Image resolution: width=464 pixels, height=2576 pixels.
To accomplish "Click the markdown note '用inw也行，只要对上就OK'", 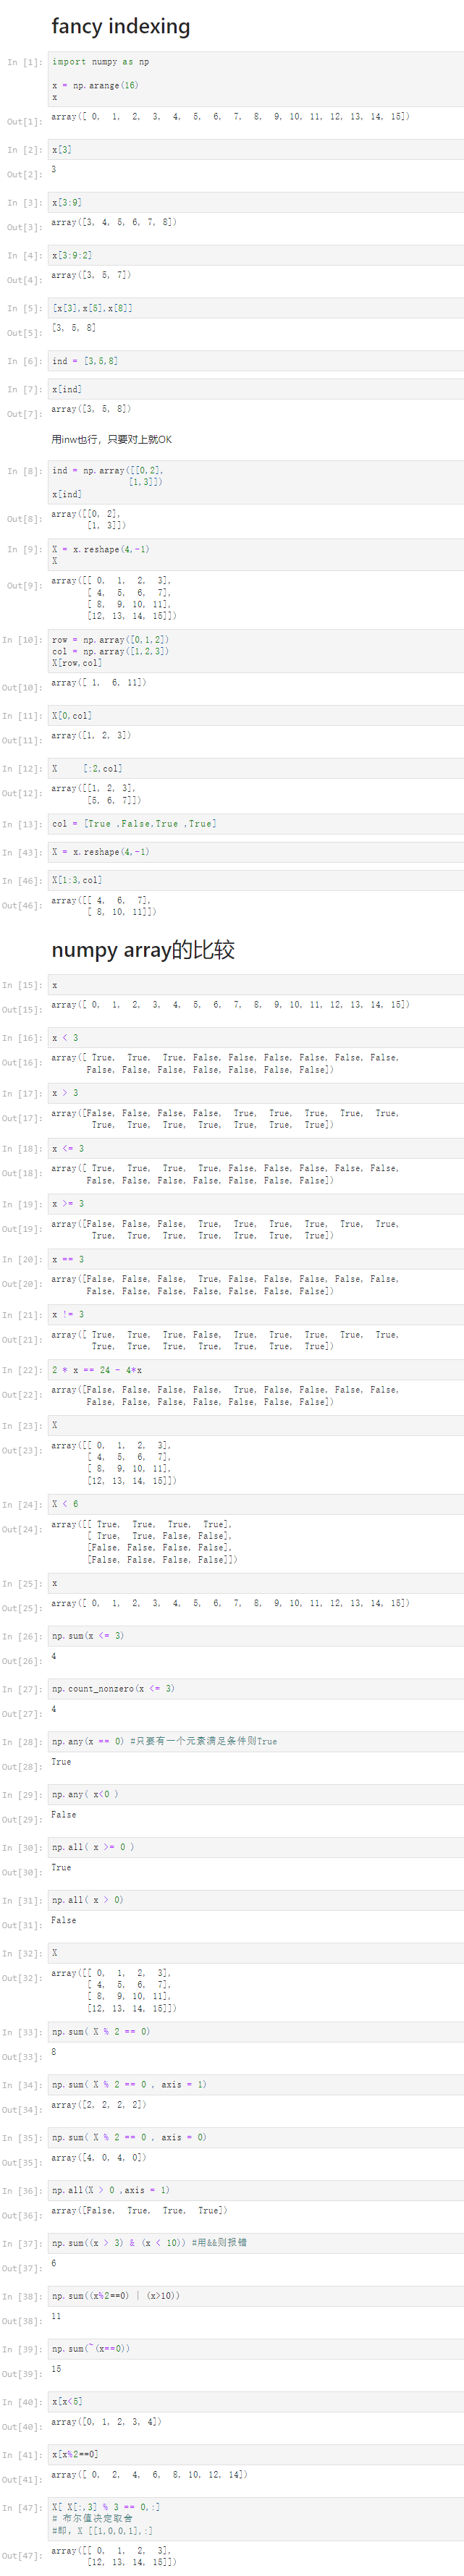I will [x=112, y=439].
